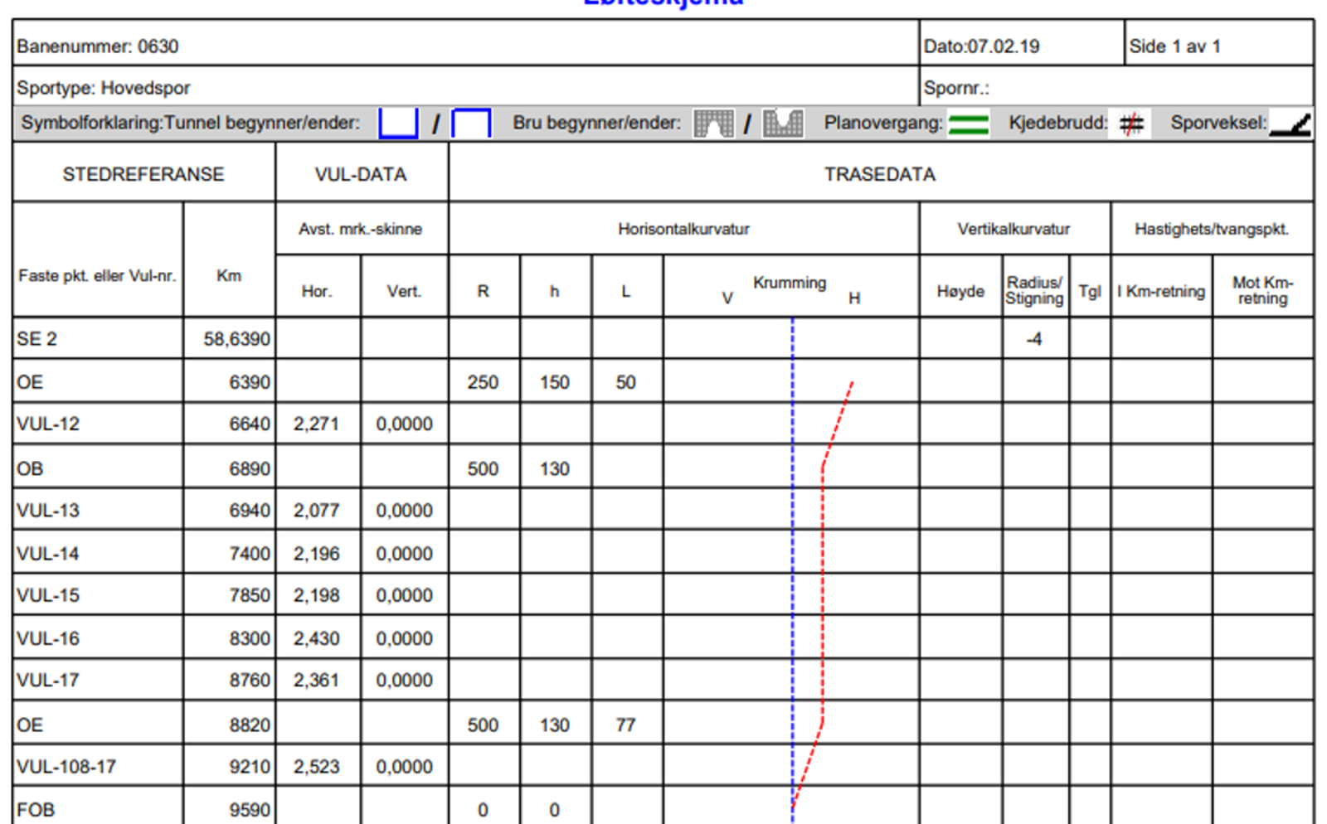Click the OB row label
The width and height of the screenshot is (1327, 824).
click(x=30, y=468)
